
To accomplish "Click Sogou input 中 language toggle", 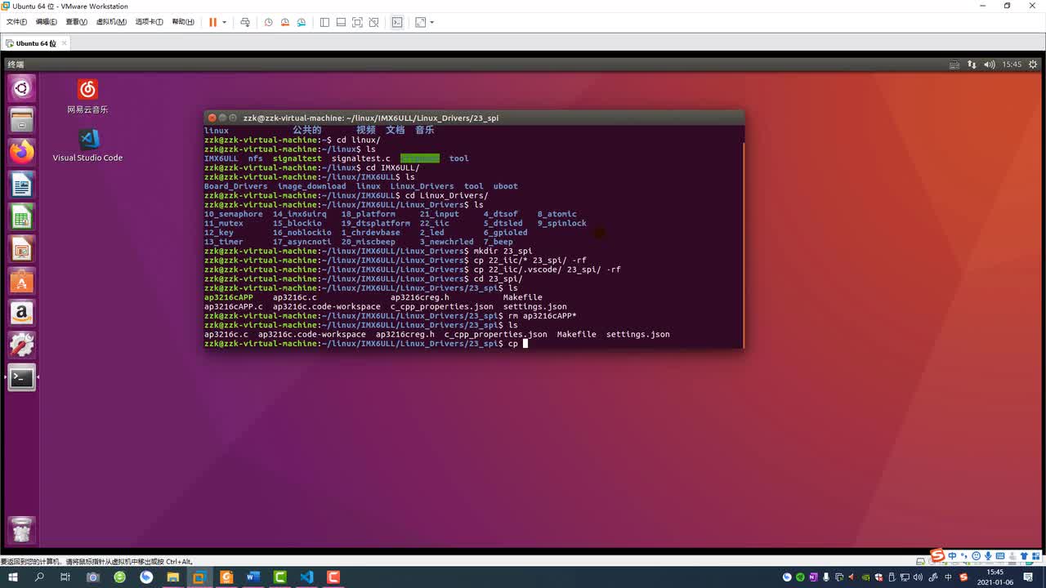I will (953, 556).
